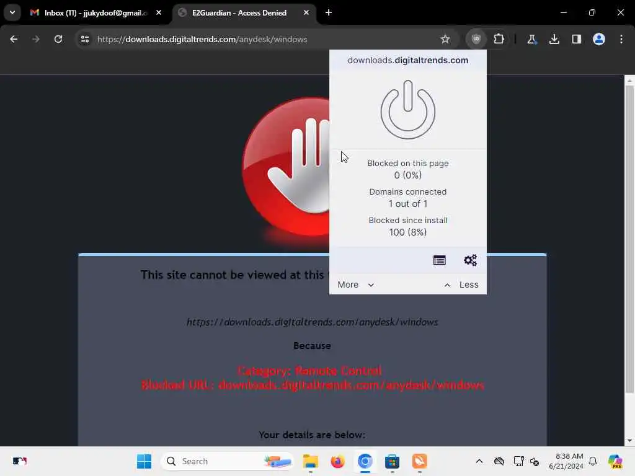Open Chrome profile avatar
This screenshot has width=635, height=476.
[599, 39]
